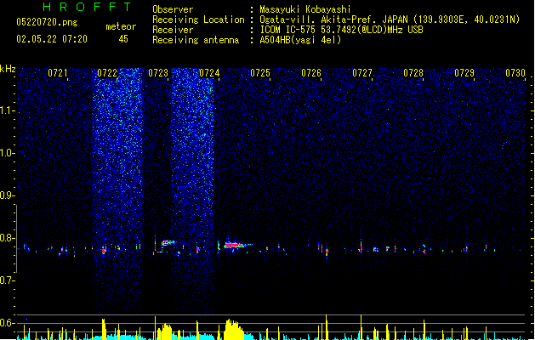This screenshot has height=340, width=535.
Task: Click the 0723 time marker
Action: pyautogui.click(x=158, y=73)
